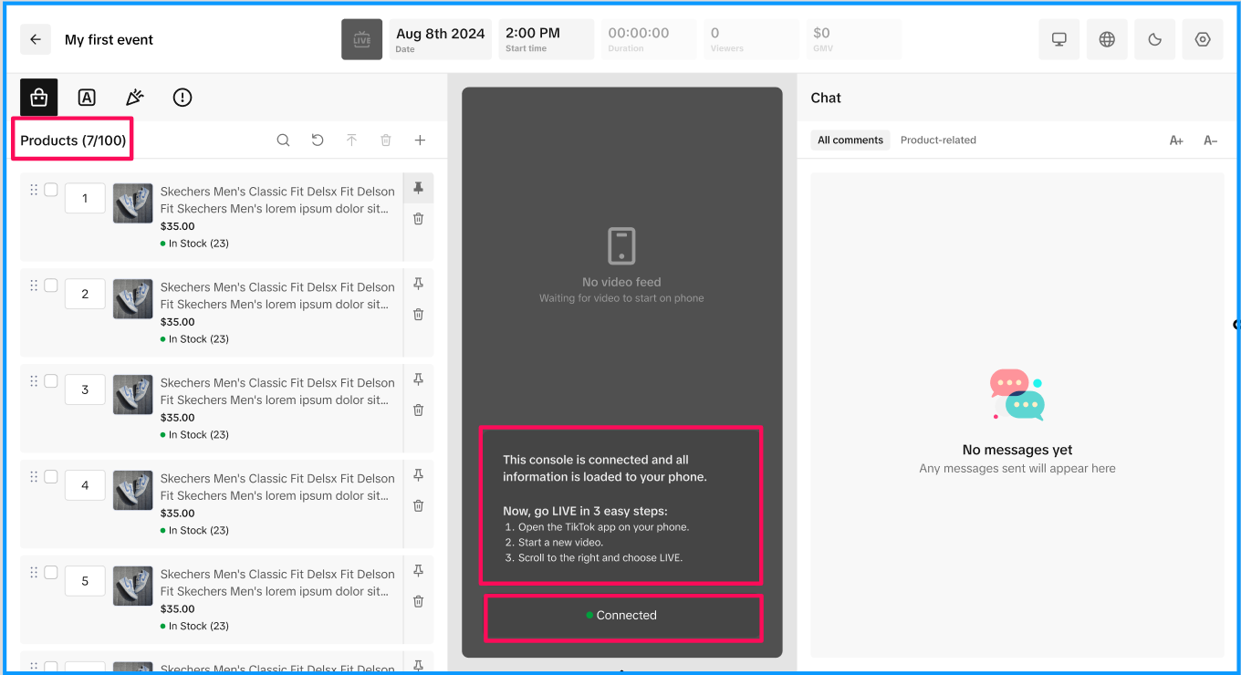The height and width of the screenshot is (675, 1241).
Task: Click the search products magnifier icon
Action: [x=283, y=140]
